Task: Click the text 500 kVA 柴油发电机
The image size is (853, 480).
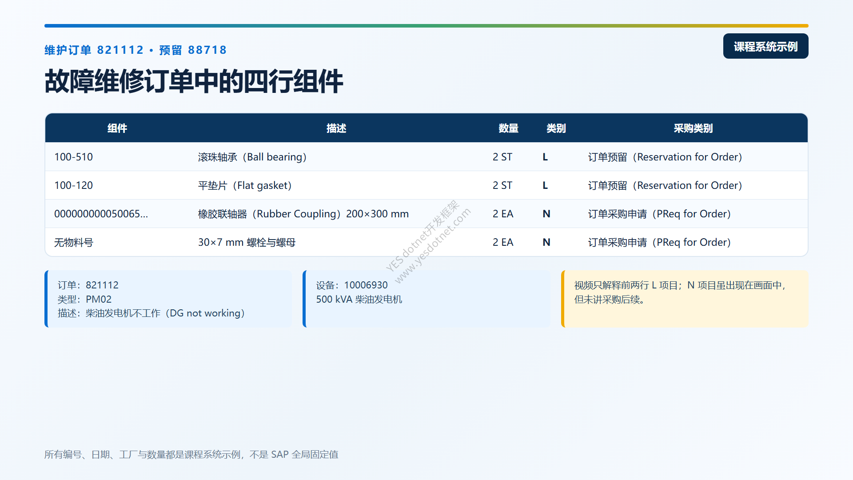Action: [359, 299]
